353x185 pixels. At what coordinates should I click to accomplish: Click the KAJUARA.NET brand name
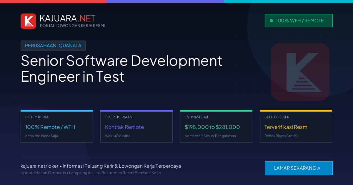click(67, 18)
